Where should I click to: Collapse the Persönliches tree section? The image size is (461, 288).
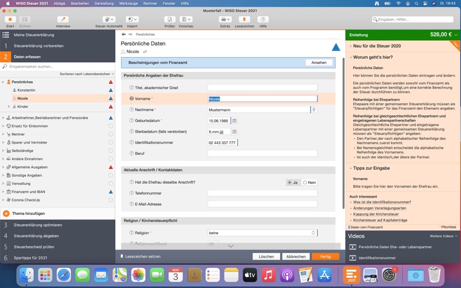click(x=3, y=82)
